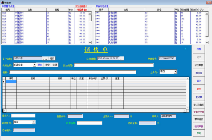
Task: Click the 附加说明 input field
Action: pyautogui.click(x=114, y=65)
